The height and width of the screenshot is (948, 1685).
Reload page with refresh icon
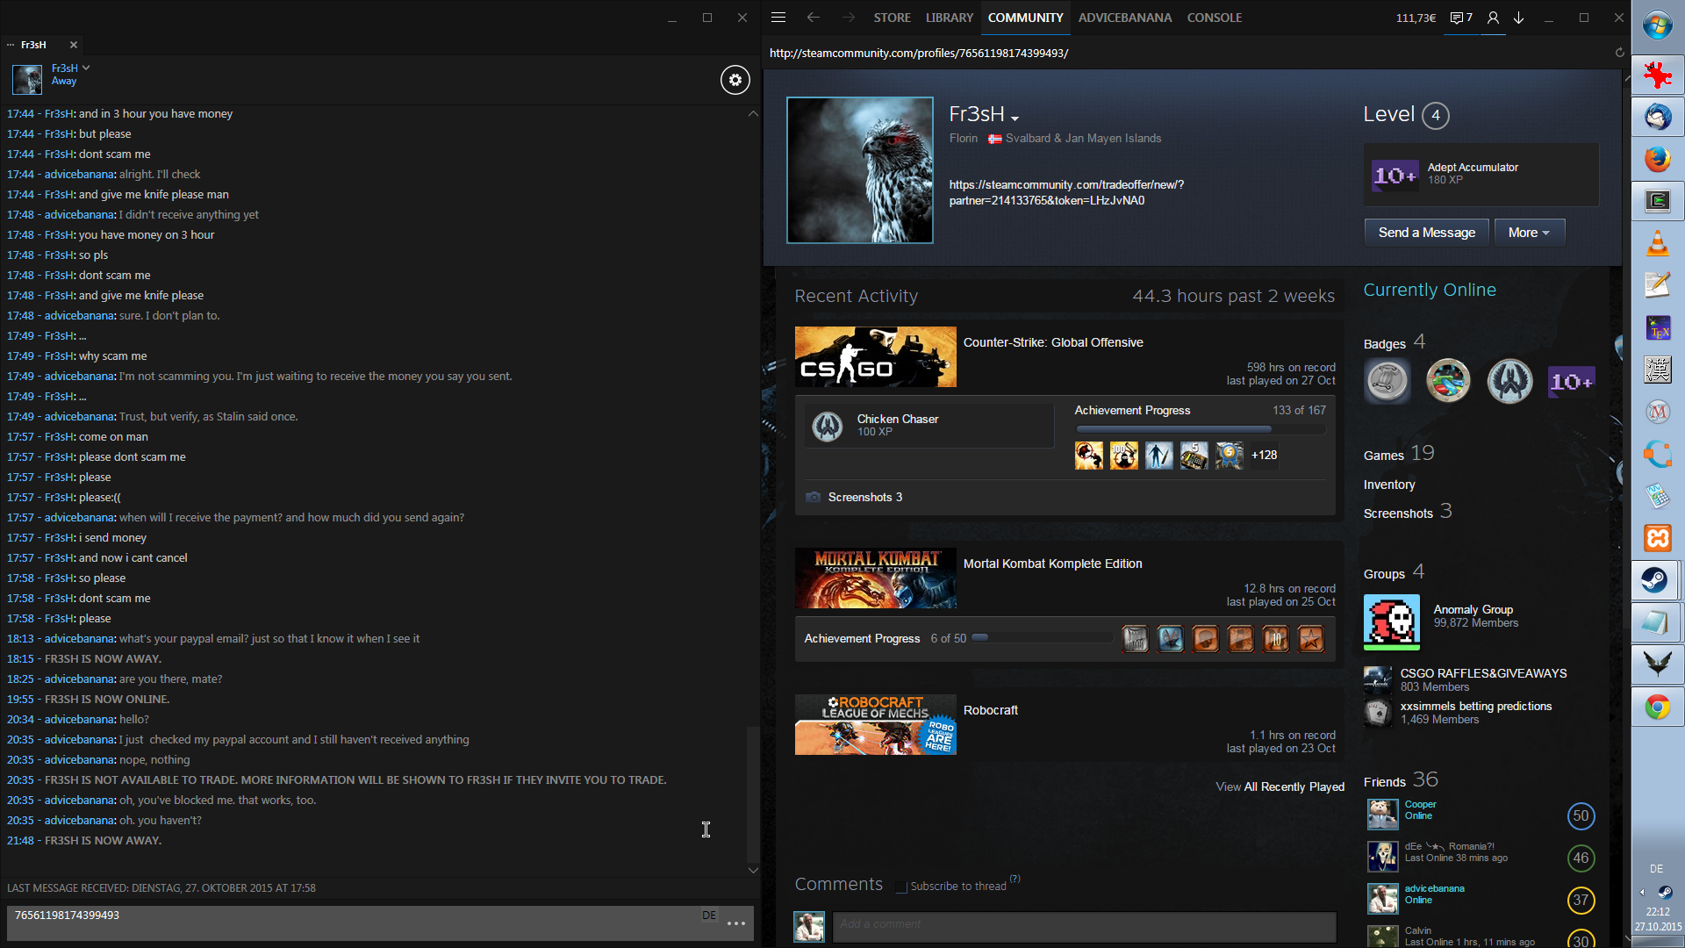click(x=1620, y=53)
